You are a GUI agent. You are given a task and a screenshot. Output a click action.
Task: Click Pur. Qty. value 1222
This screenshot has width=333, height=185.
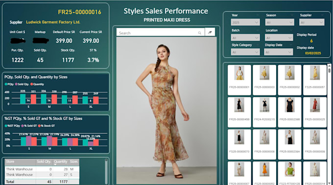click(x=18, y=60)
